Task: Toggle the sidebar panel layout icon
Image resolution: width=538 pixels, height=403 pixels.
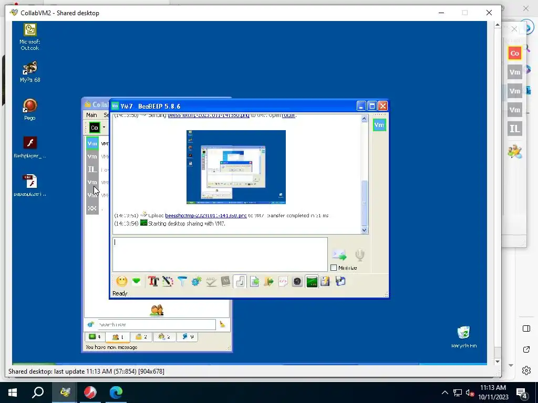Action: 526,328
